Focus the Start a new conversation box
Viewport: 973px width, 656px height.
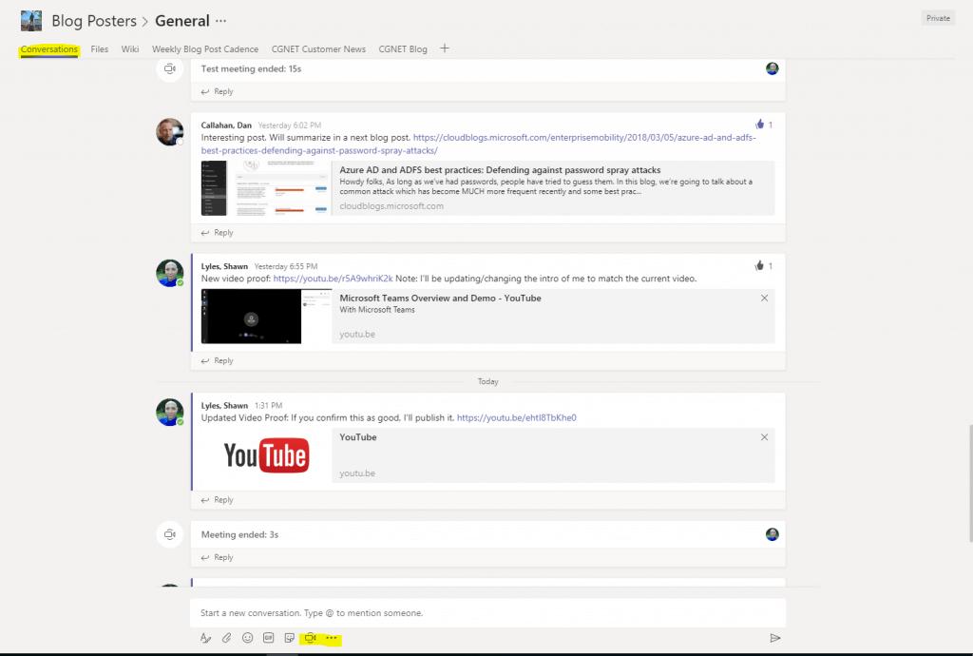[487, 613]
